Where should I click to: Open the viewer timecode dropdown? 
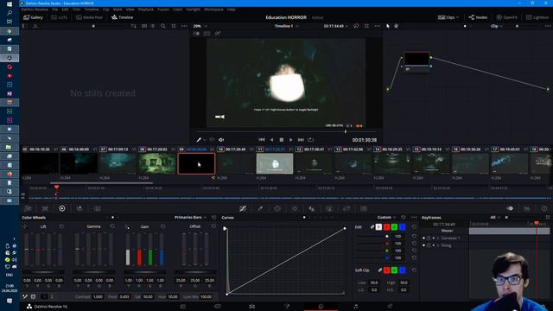[x=336, y=26]
